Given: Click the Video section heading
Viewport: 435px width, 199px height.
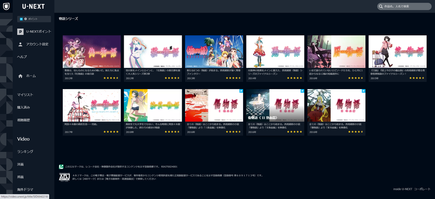Looking at the screenshot, I should click(x=23, y=139).
